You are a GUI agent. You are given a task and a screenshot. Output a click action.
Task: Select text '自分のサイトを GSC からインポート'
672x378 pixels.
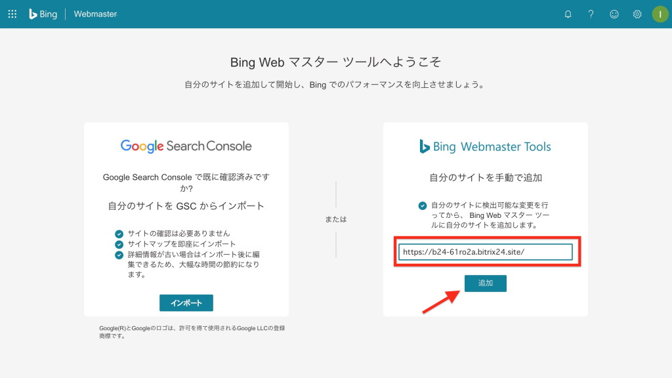pos(186,206)
